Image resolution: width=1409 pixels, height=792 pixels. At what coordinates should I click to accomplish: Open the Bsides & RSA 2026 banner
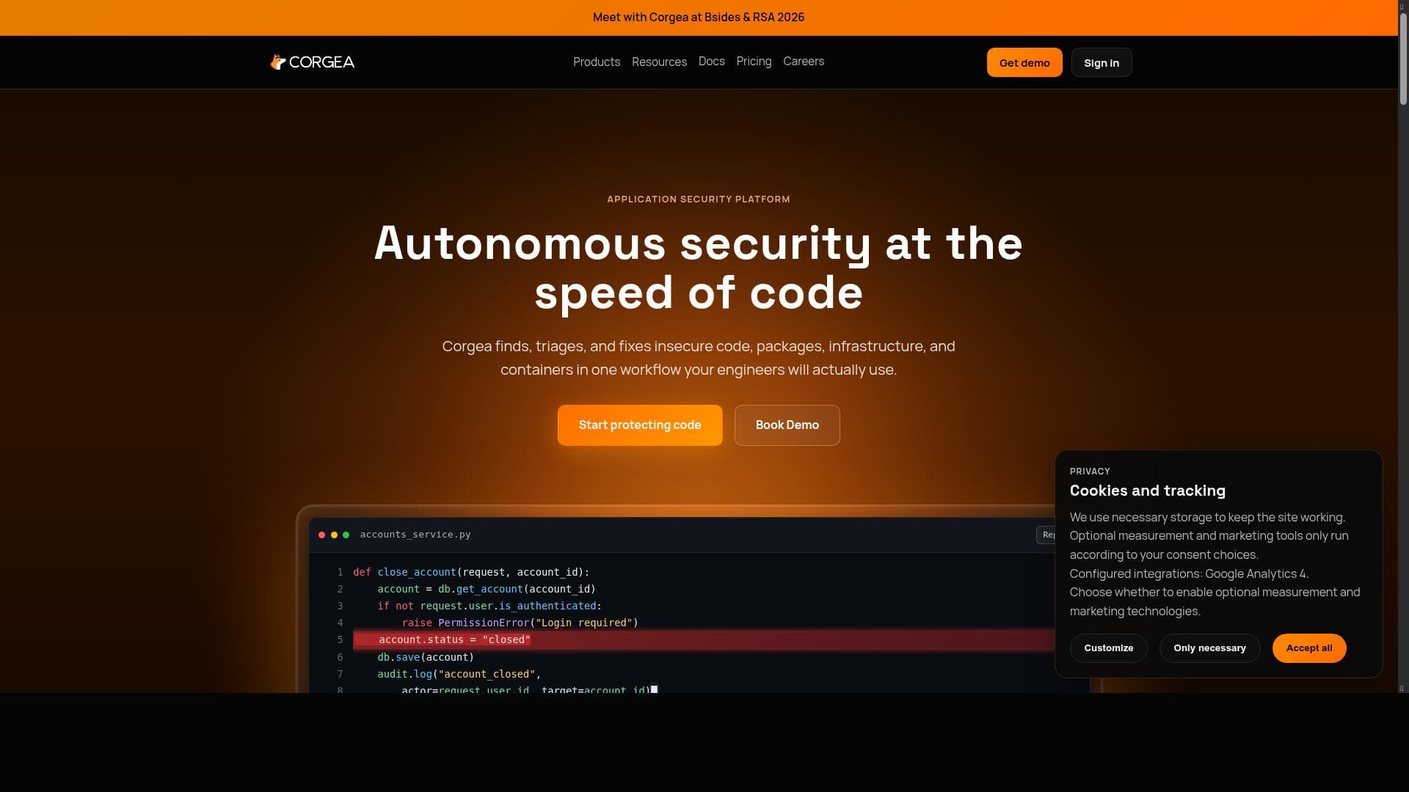tap(698, 18)
